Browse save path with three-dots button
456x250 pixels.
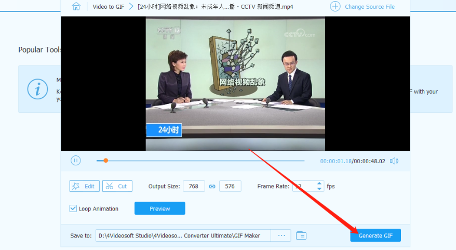(x=281, y=235)
